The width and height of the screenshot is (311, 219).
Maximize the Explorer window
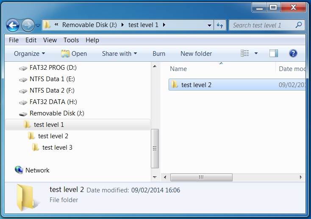(x=273, y=8)
